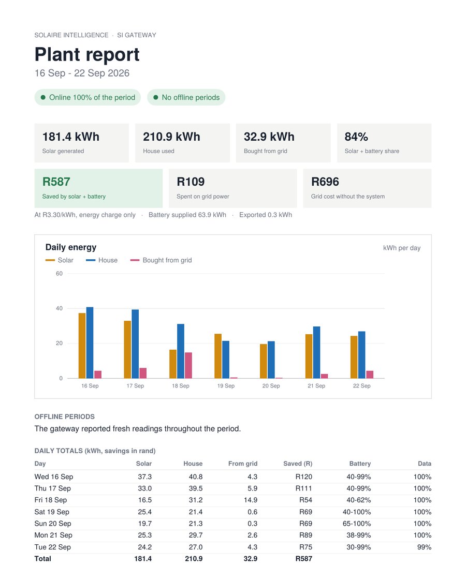The height and width of the screenshot is (566, 466).
Task: Click the DAILY TOTALS section heading
Action: (95, 451)
